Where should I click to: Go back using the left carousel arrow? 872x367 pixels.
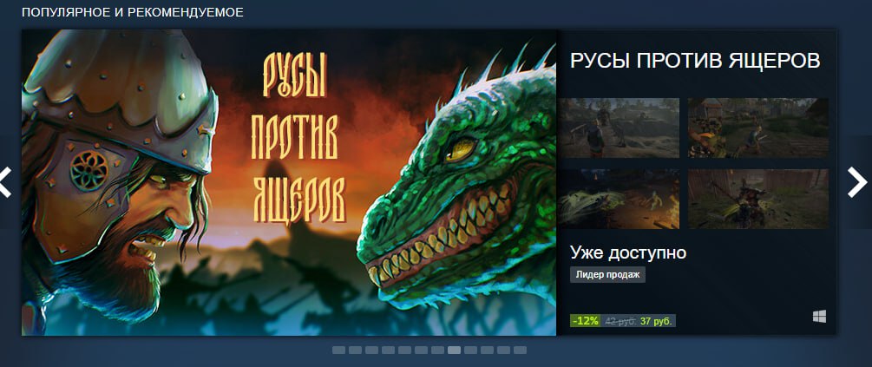[x=6, y=182]
